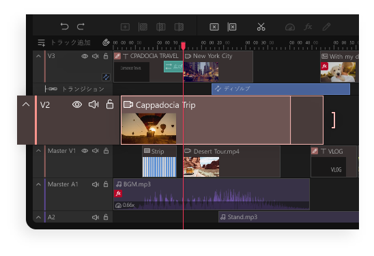Hide the Master V1 track

click(85, 151)
